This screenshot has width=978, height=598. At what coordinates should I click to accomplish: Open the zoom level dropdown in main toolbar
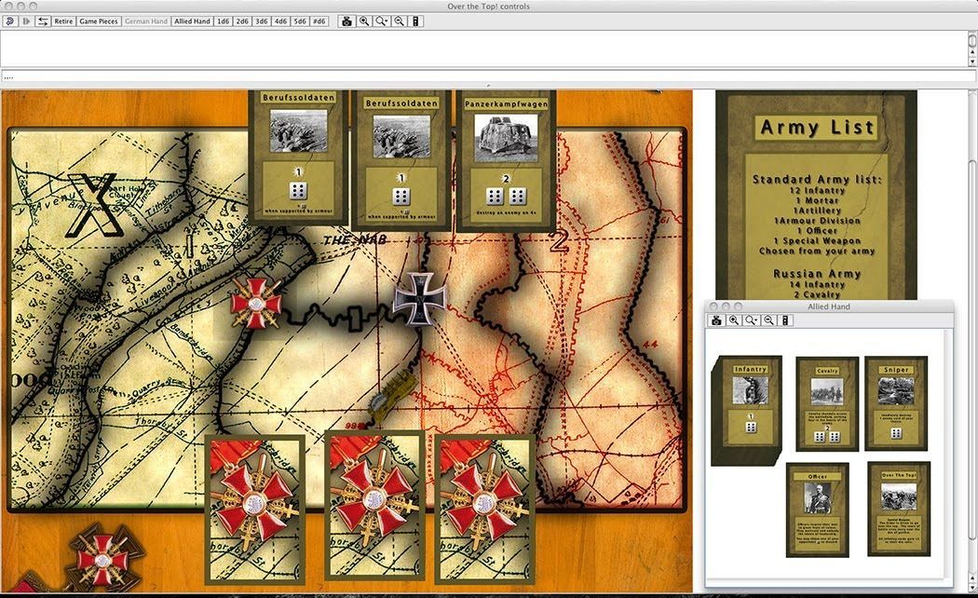(x=382, y=21)
